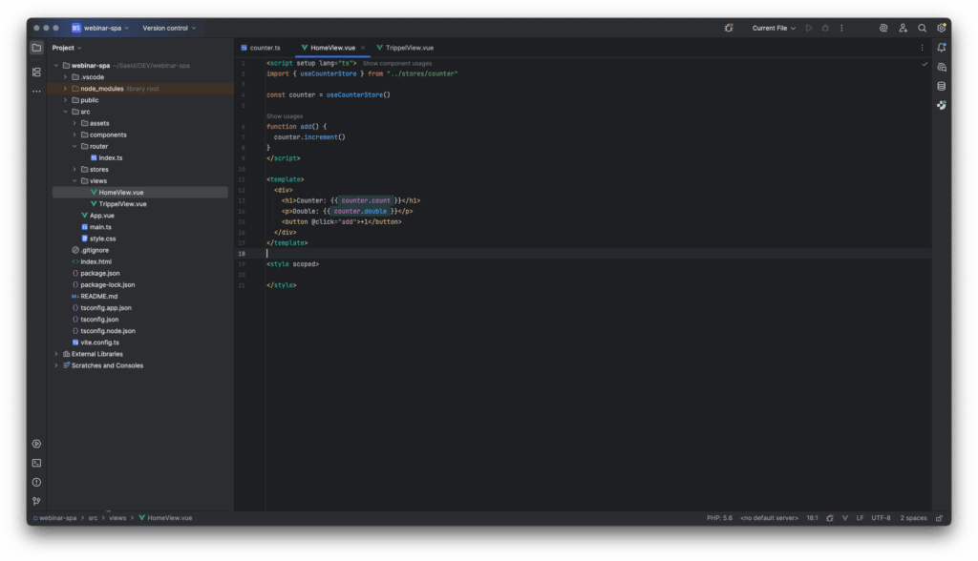The height and width of the screenshot is (561, 978).
Task: Expand the node_modules folder
Action: tap(65, 88)
